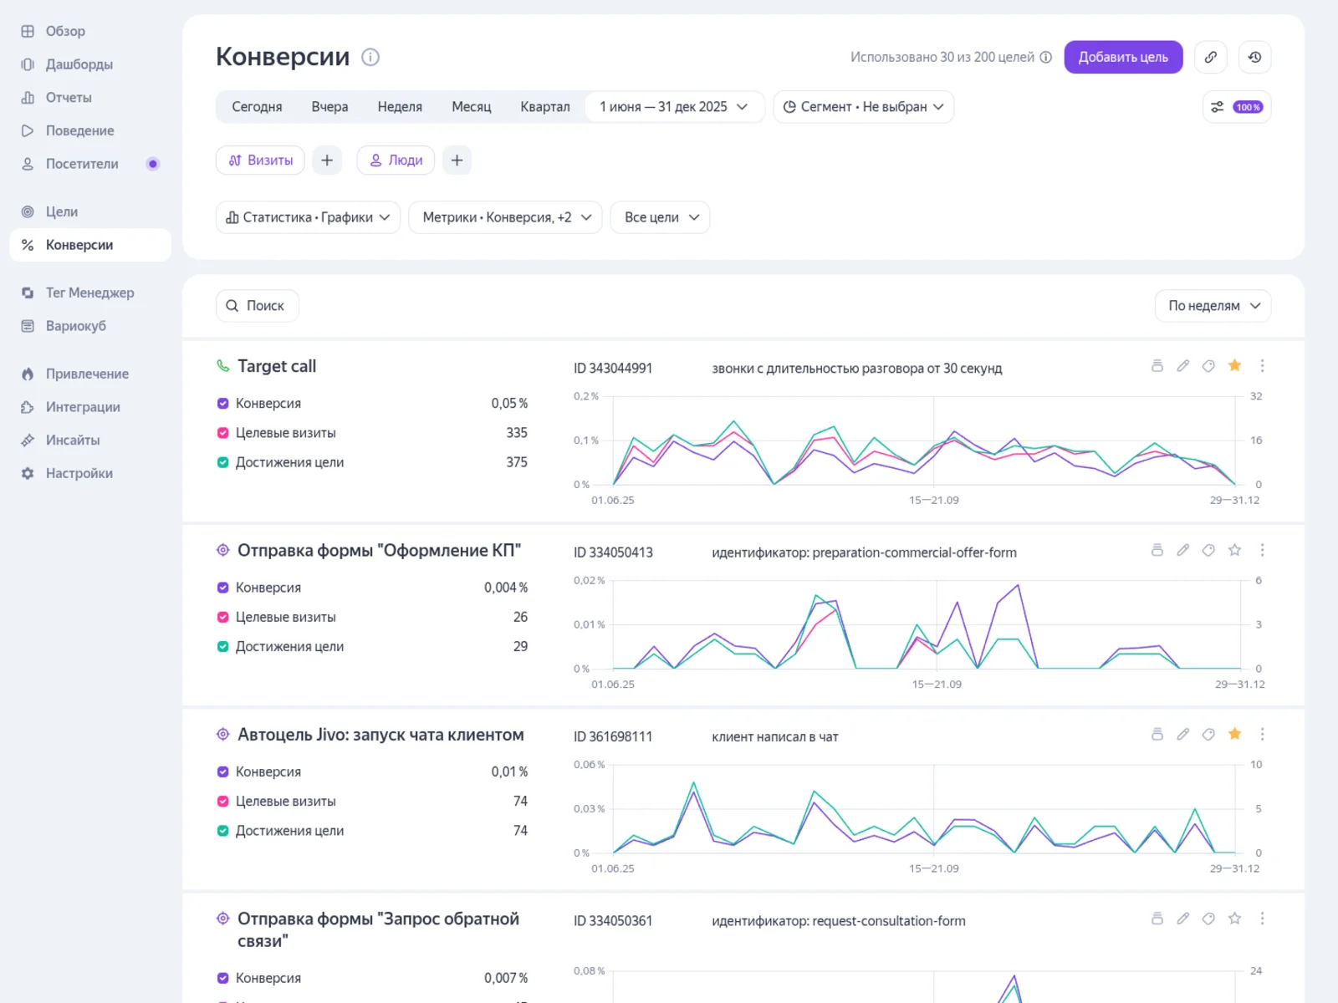Open the date range 1 июня — 31 дек 2025 dropdown
The height and width of the screenshot is (1003, 1338).
(x=674, y=107)
